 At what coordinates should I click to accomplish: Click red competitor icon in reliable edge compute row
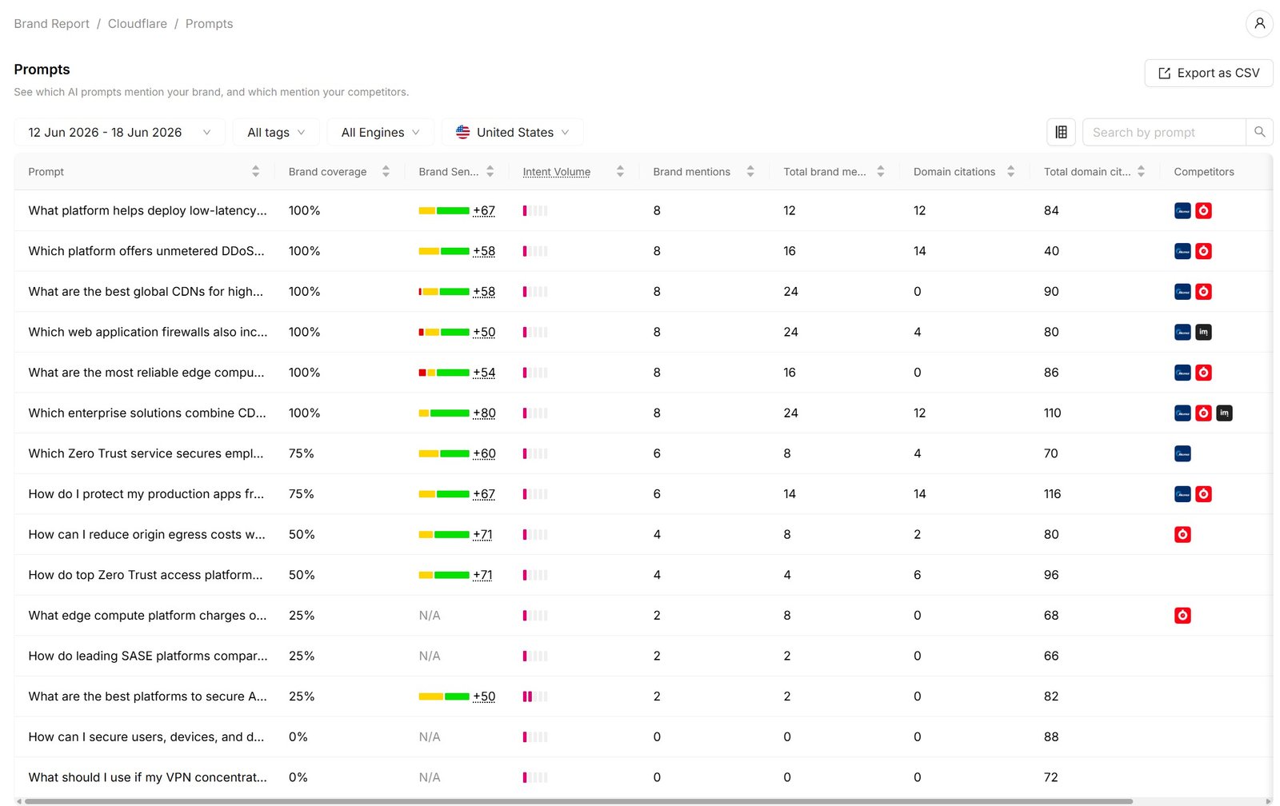point(1203,373)
